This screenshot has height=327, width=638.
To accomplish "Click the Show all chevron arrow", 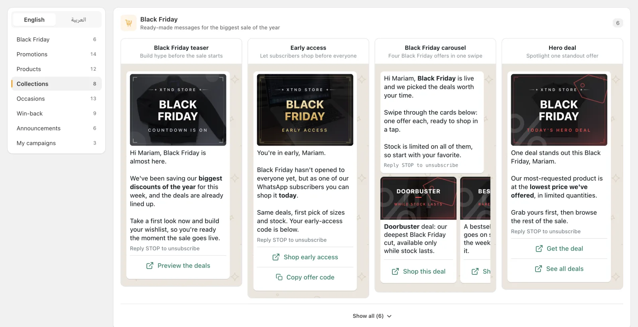I will (389, 316).
